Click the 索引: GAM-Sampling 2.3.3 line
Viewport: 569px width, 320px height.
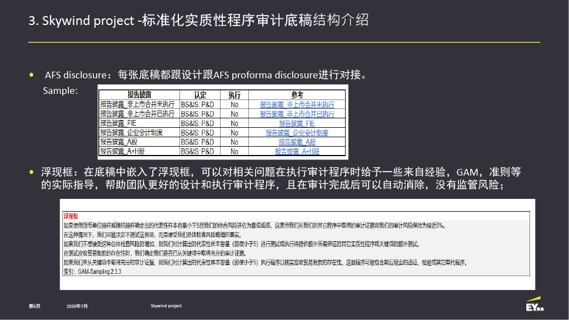(x=92, y=272)
